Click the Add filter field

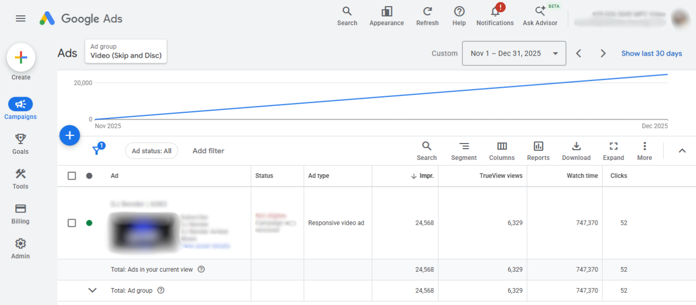(x=208, y=151)
